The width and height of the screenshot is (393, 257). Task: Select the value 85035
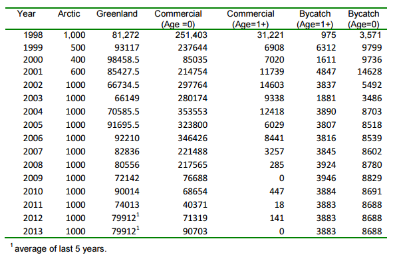[x=196, y=60]
